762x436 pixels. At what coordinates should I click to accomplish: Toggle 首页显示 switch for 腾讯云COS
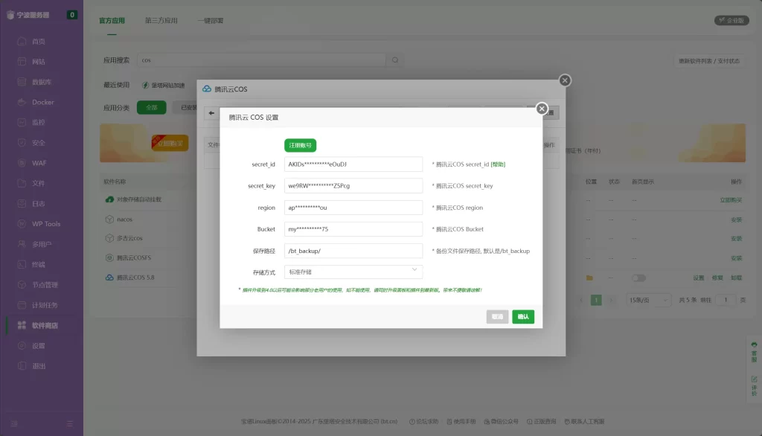pos(638,278)
